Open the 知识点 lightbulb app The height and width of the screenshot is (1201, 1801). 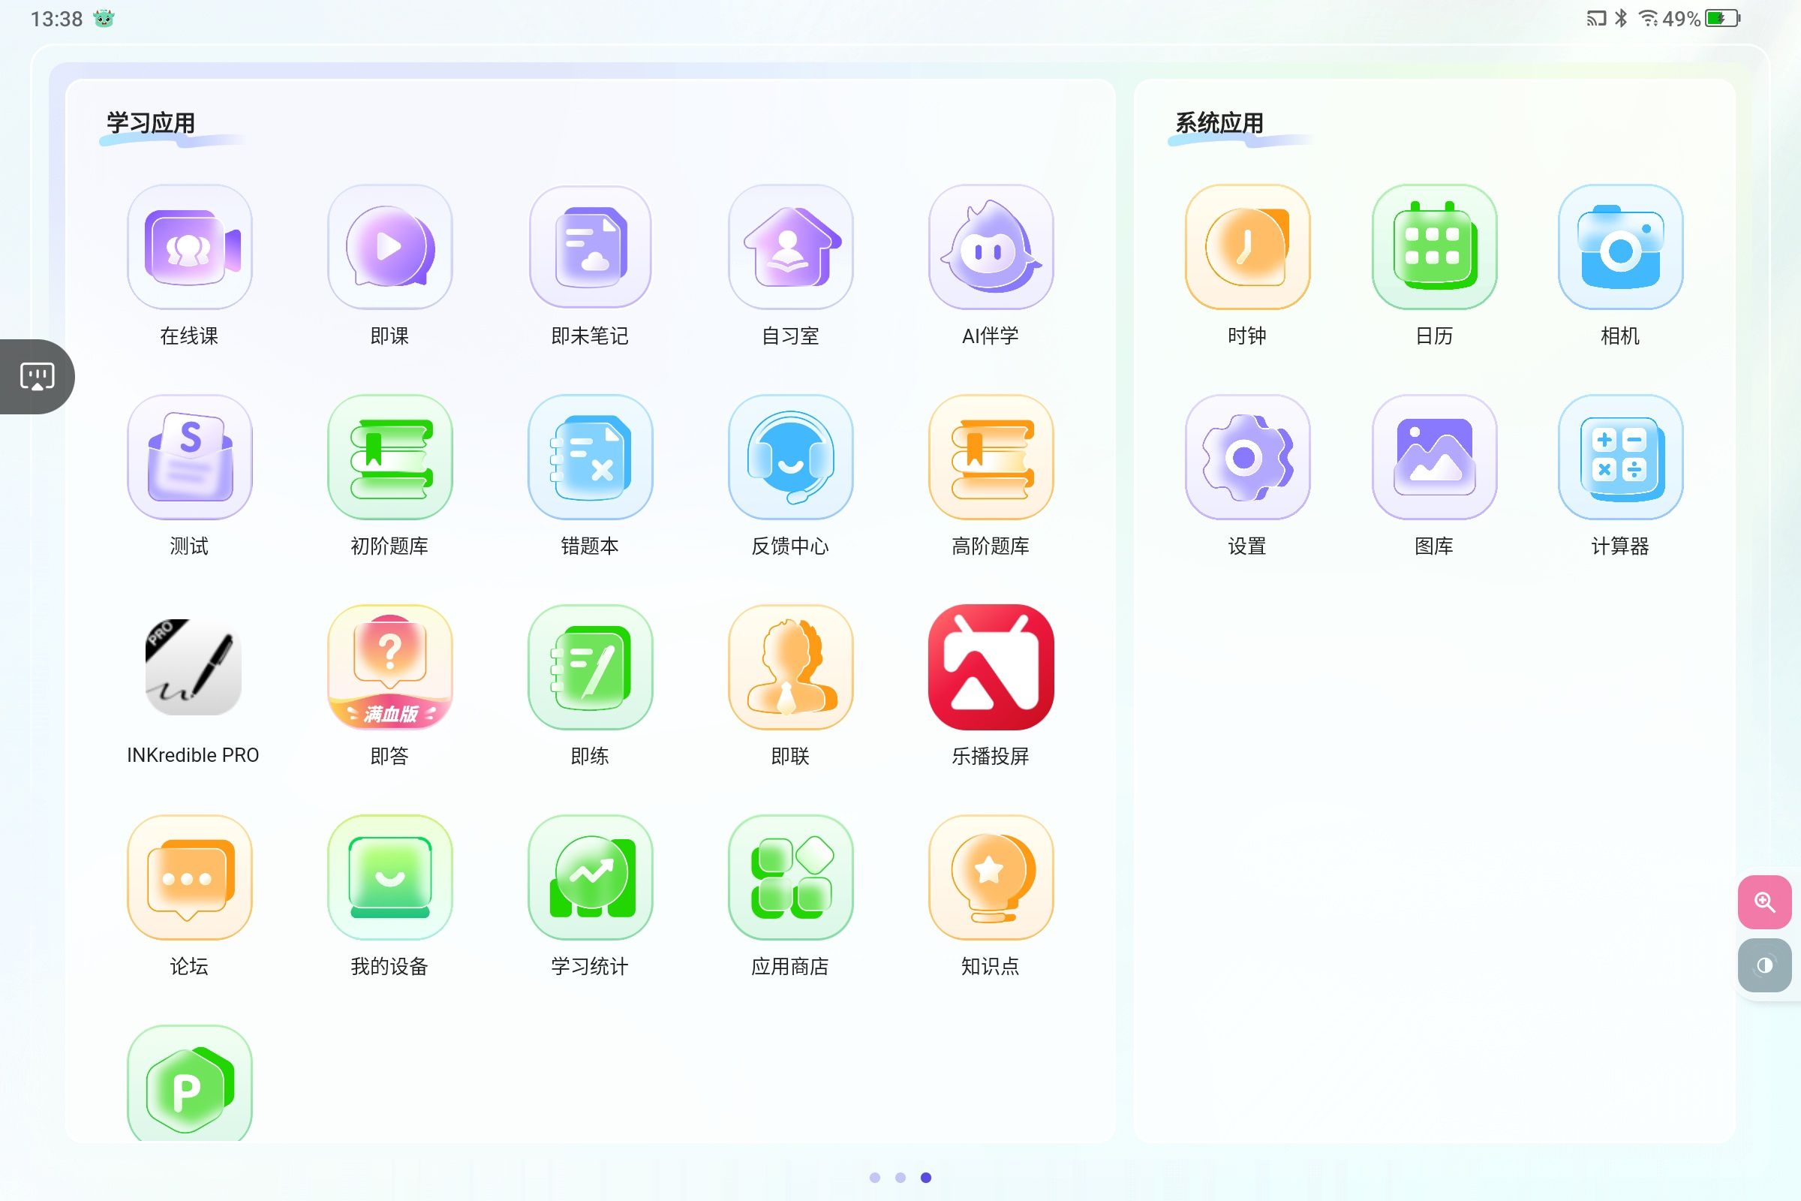click(991, 877)
